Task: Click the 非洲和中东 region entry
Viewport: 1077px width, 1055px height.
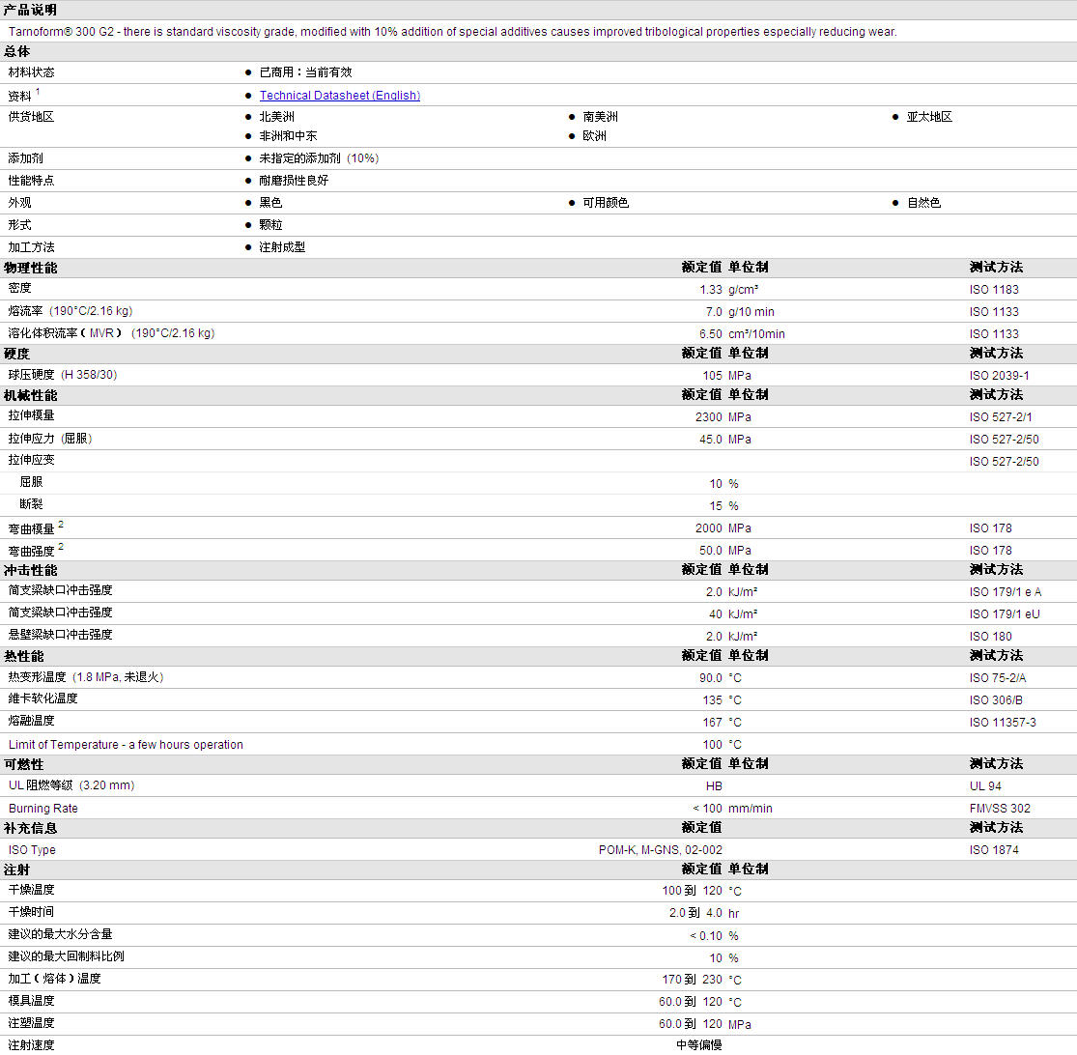Action: point(288,136)
